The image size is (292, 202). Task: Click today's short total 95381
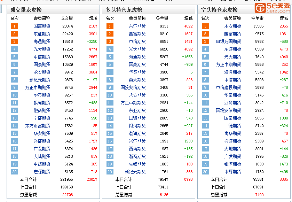[258, 179]
